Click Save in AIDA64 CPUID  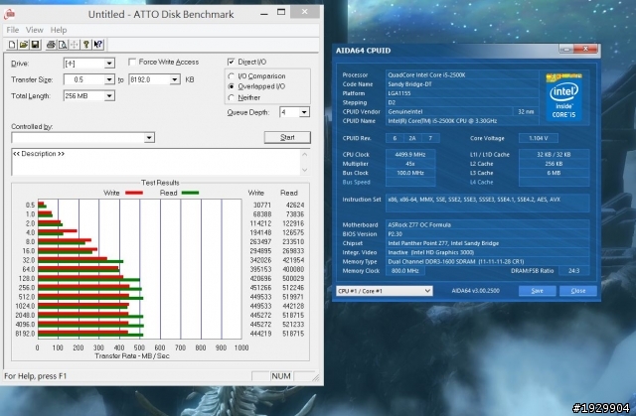[x=537, y=291]
